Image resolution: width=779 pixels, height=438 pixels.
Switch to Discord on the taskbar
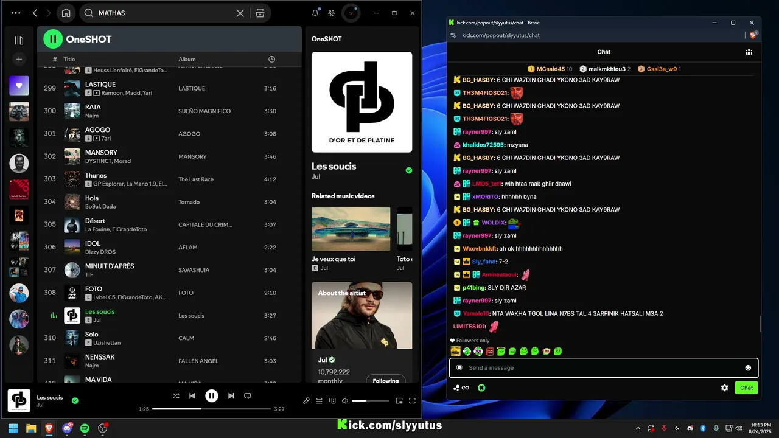tap(67, 428)
